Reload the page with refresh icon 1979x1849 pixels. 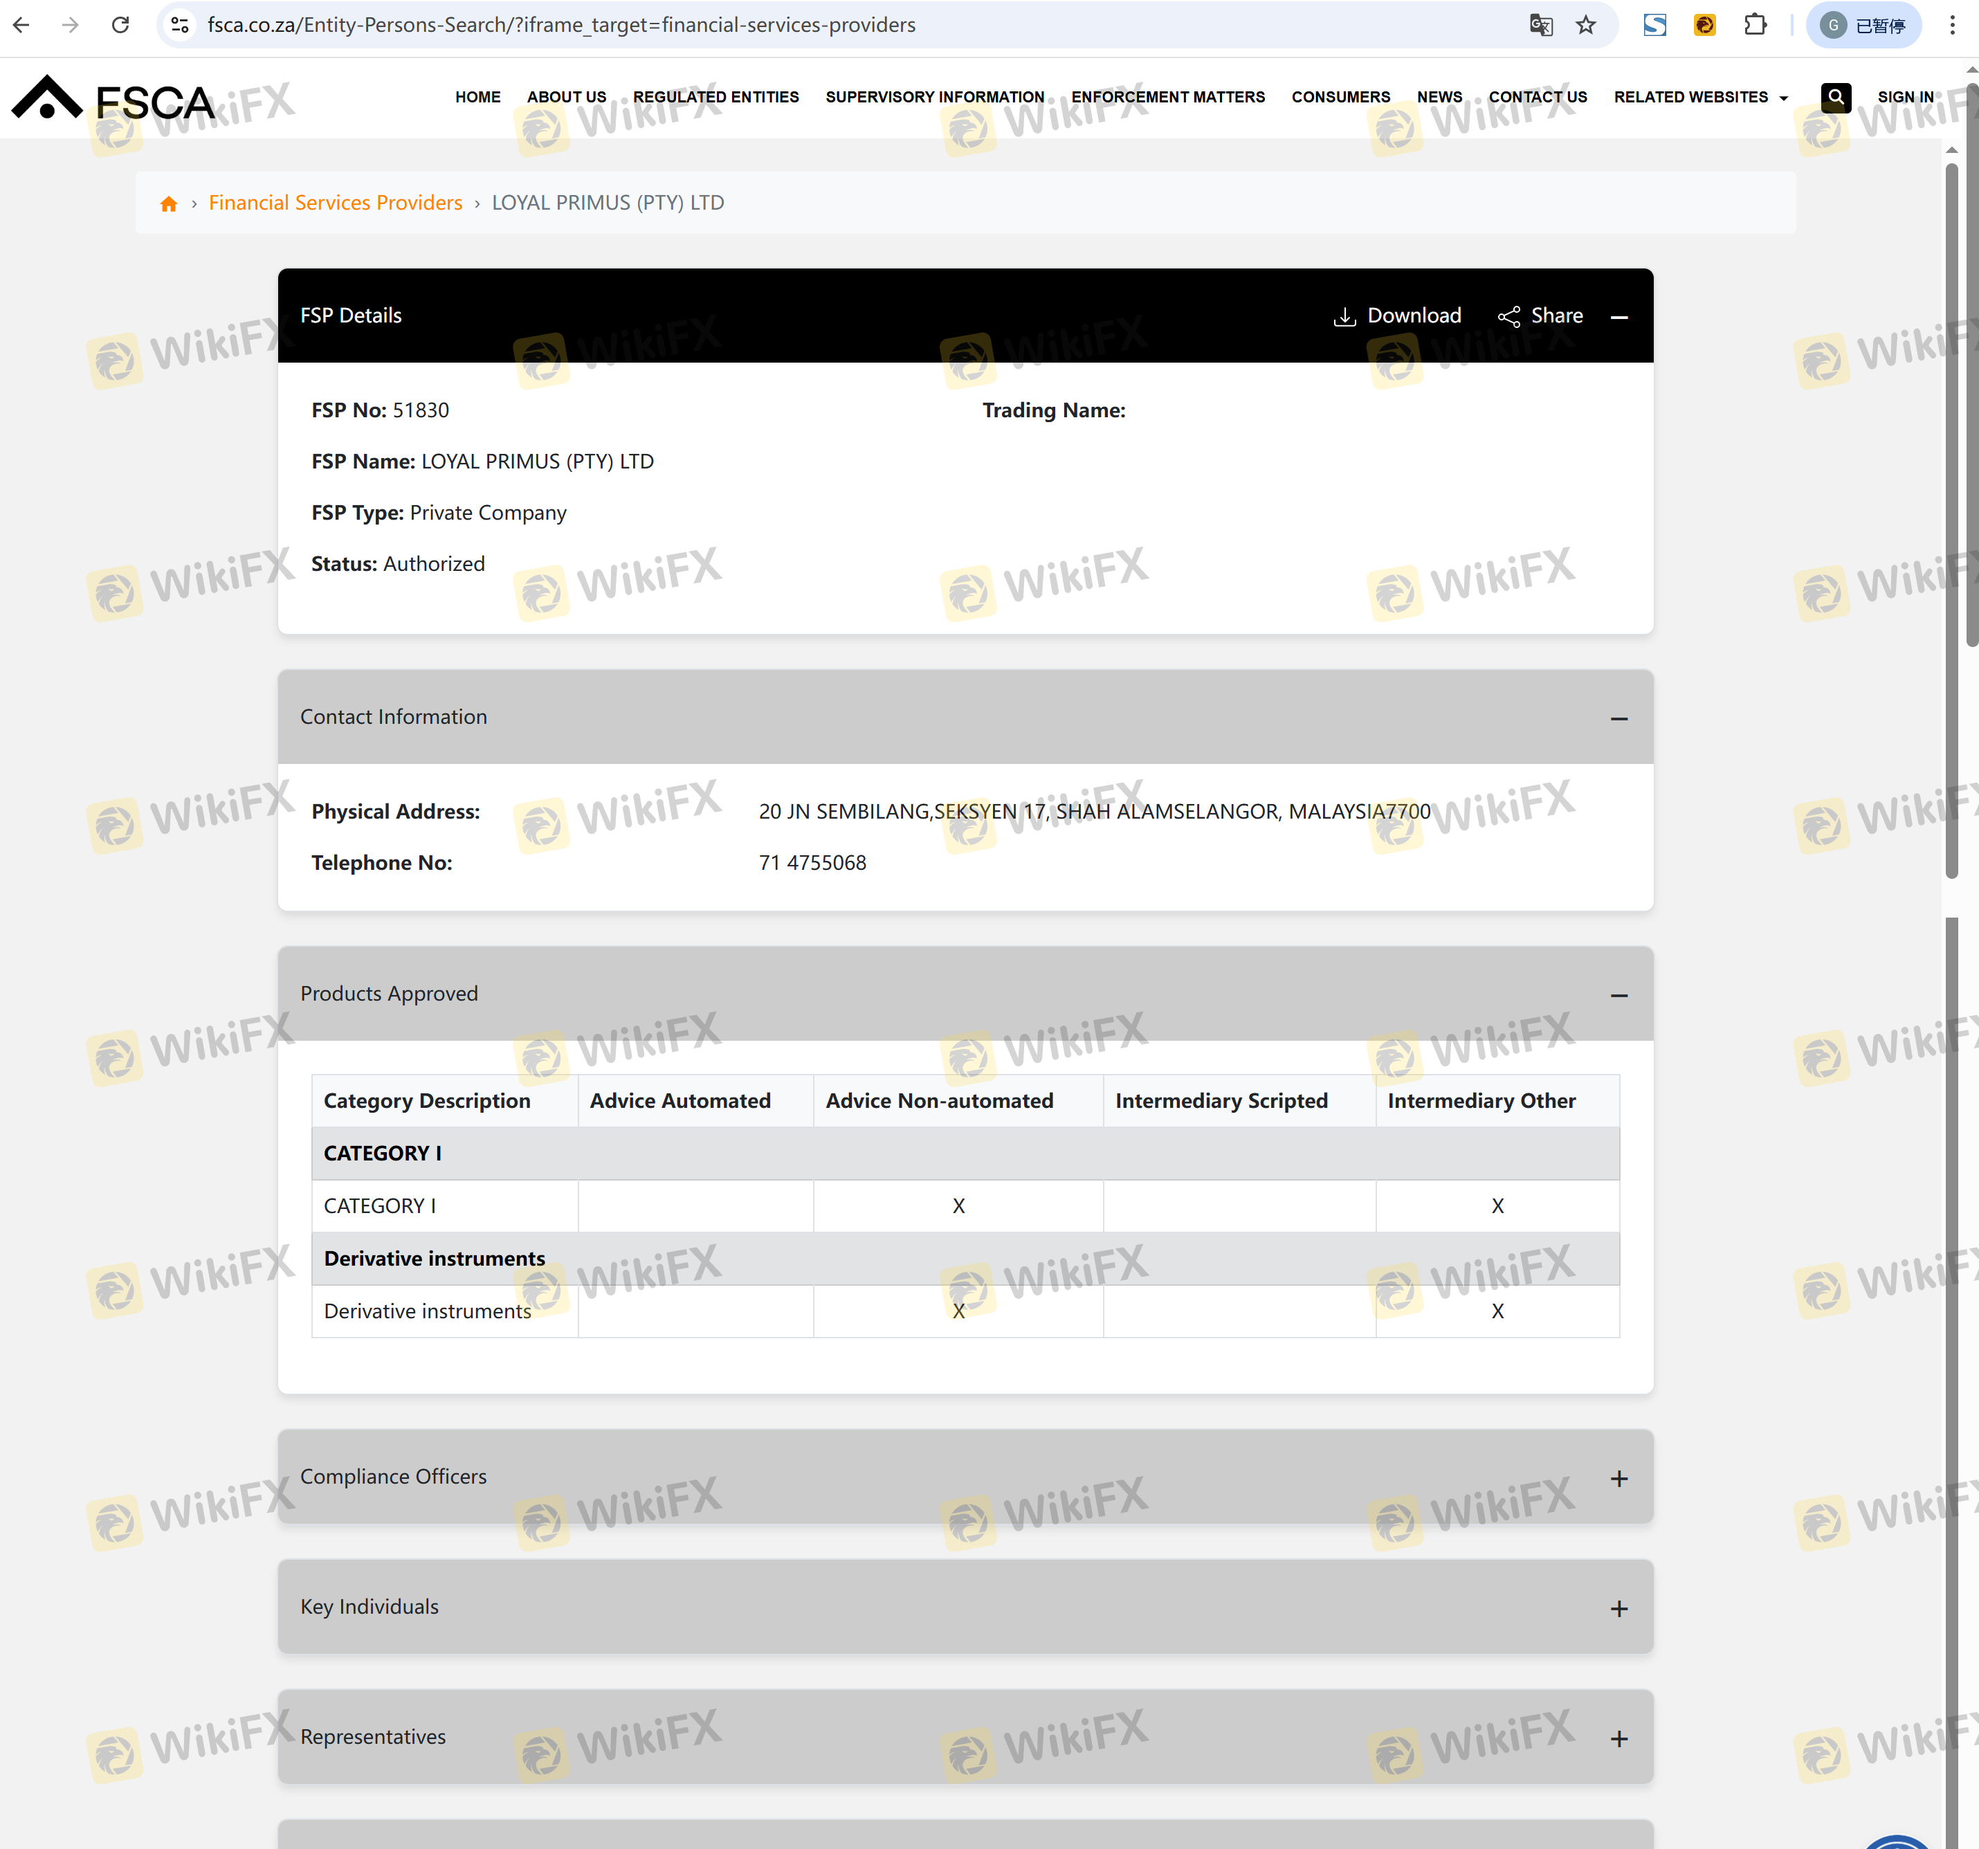pyautogui.click(x=120, y=25)
